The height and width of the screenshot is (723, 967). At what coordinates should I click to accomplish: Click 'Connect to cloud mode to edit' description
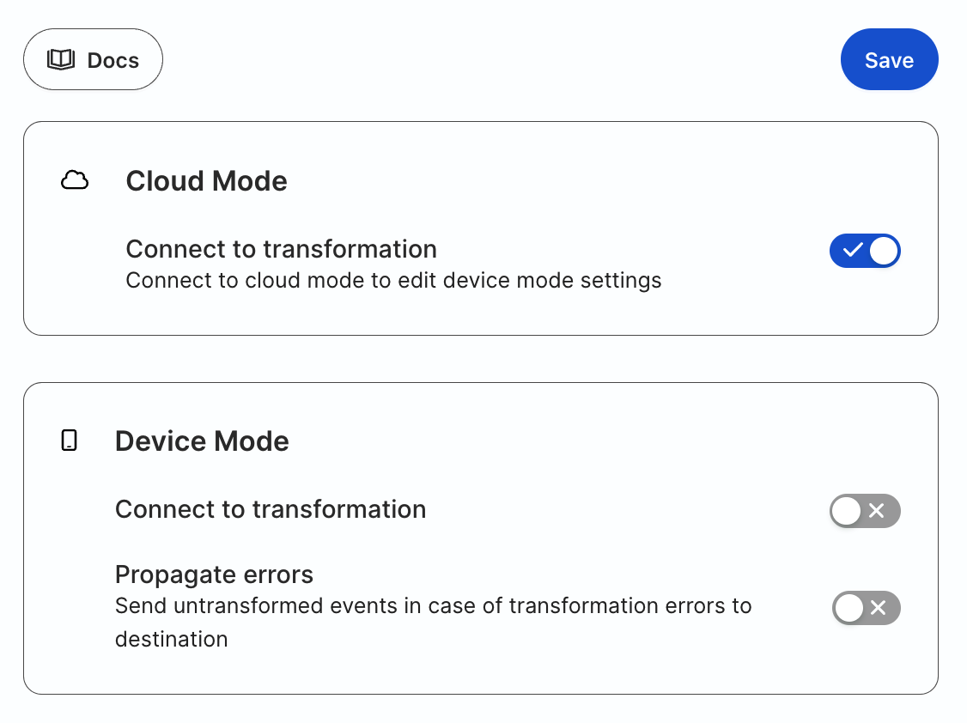coord(393,281)
